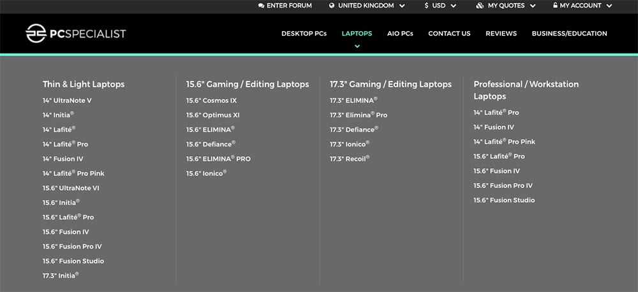Click 15.6" Gaming / Editing Laptops heading

pyautogui.click(x=248, y=84)
